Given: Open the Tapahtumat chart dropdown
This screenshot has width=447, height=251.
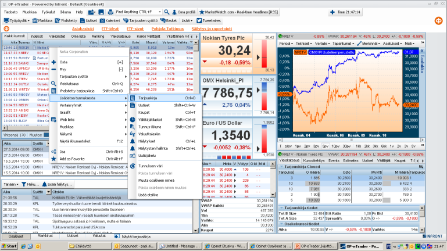Looking at the screenshot, I should click(x=343, y=44).
